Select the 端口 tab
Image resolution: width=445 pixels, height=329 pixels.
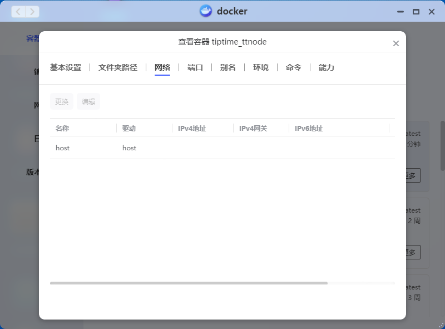[195, 67]
